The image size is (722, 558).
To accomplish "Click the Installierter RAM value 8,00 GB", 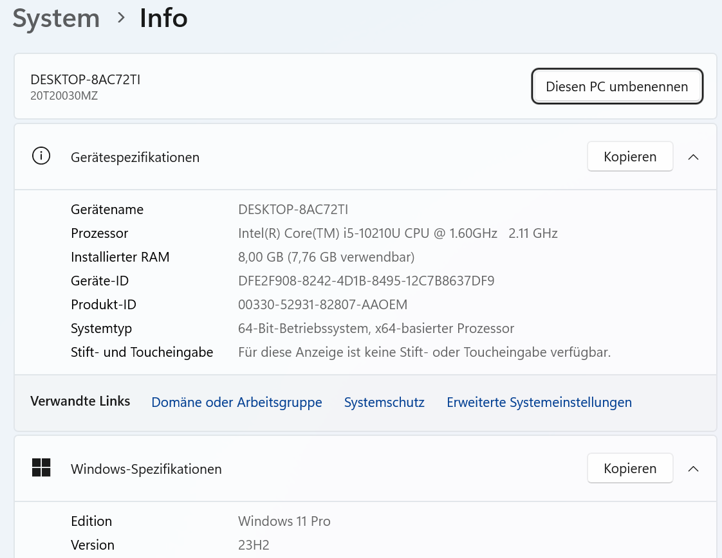I will tap(326, 257).
